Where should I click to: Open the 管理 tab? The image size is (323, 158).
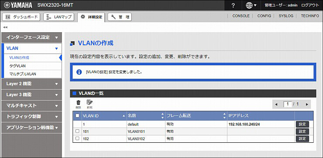coord(120,17)
